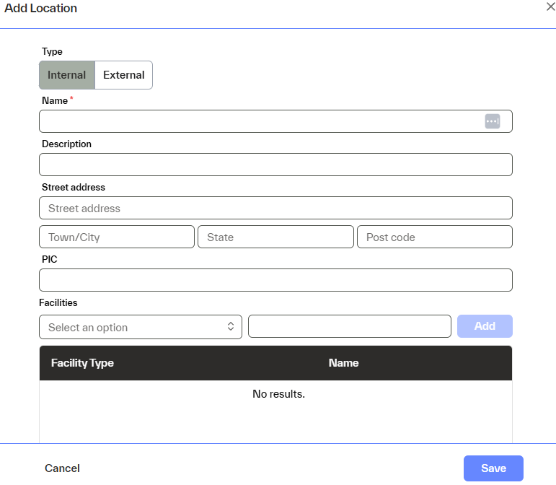Image resolution: width=556 pixels, height=485 pixels.
Task: Click the "No results." table message
Action: [278, 394]
